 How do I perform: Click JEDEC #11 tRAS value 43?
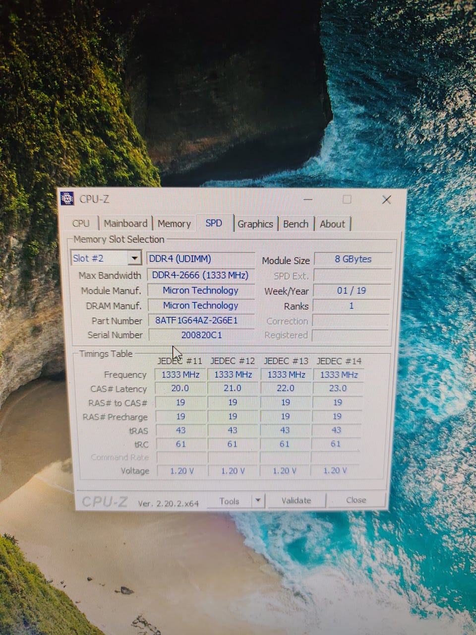point(181,431)
